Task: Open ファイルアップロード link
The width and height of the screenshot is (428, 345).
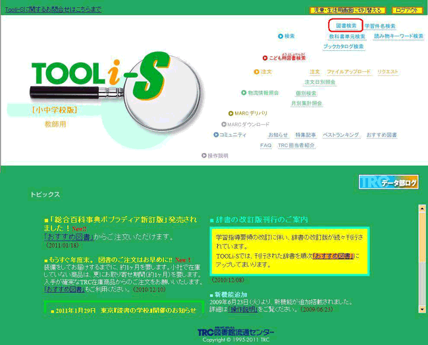Action: pos(348,72)
